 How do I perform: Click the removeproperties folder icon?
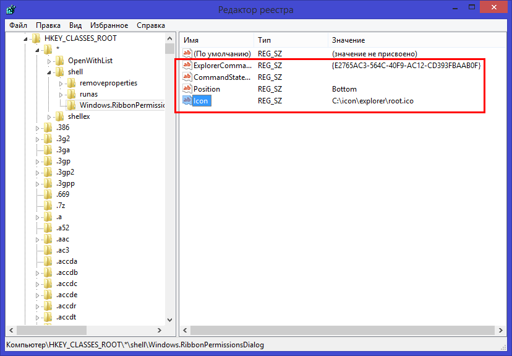click(x=72, y=83)
